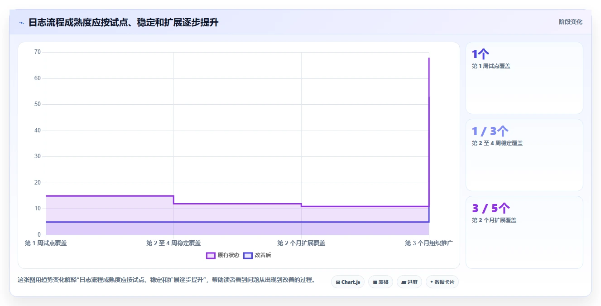Image resolution: width=601 pixels, height=306 pixels.
Task: Click the 3 / 5个 card value
Action: [x=491, y=209]
